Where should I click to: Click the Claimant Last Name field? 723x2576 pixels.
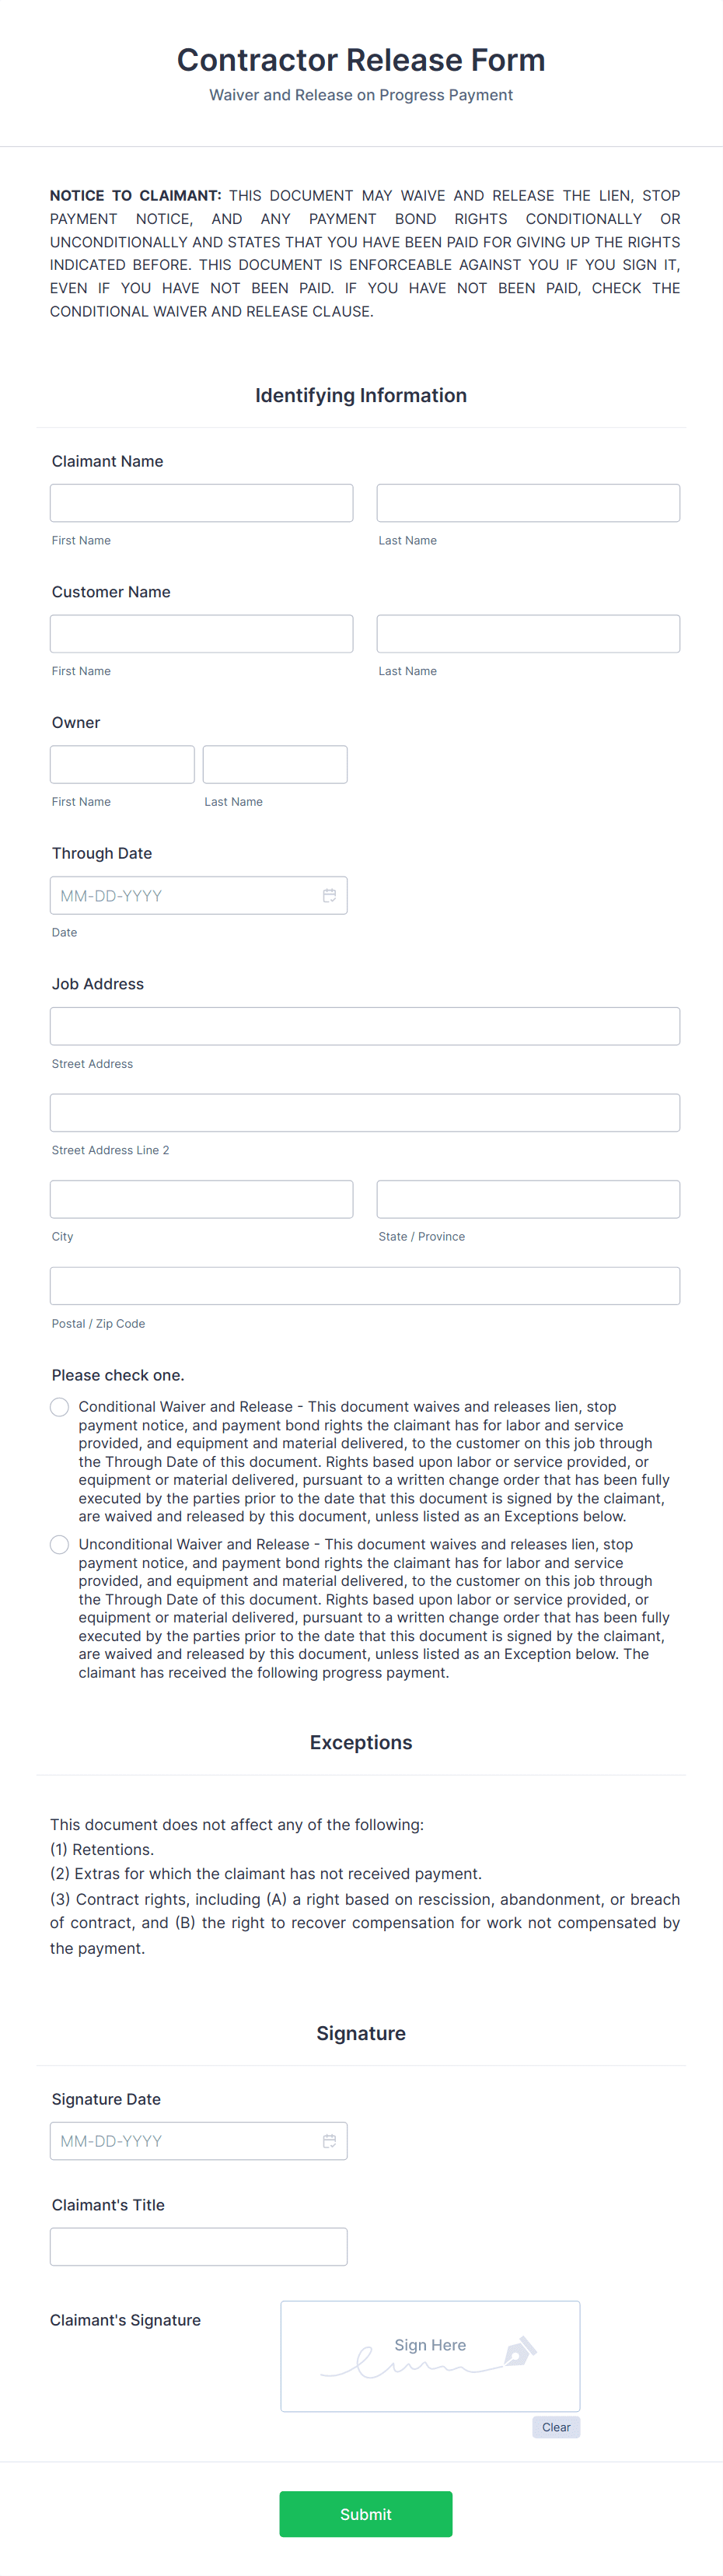point(528,503)
